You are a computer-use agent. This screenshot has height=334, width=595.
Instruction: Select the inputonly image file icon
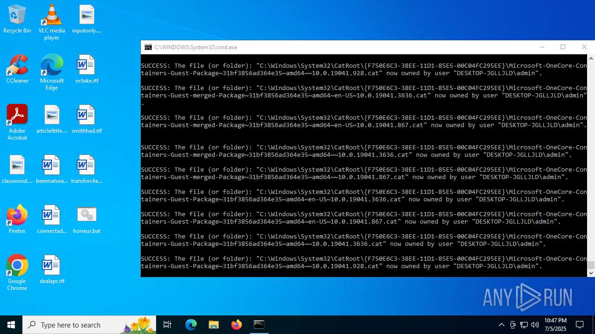pyautogui.click(x=86, y=19)
